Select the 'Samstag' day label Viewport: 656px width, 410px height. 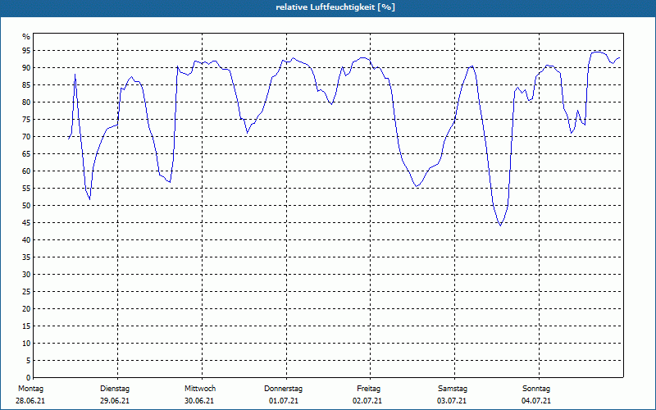click(453, 389)
